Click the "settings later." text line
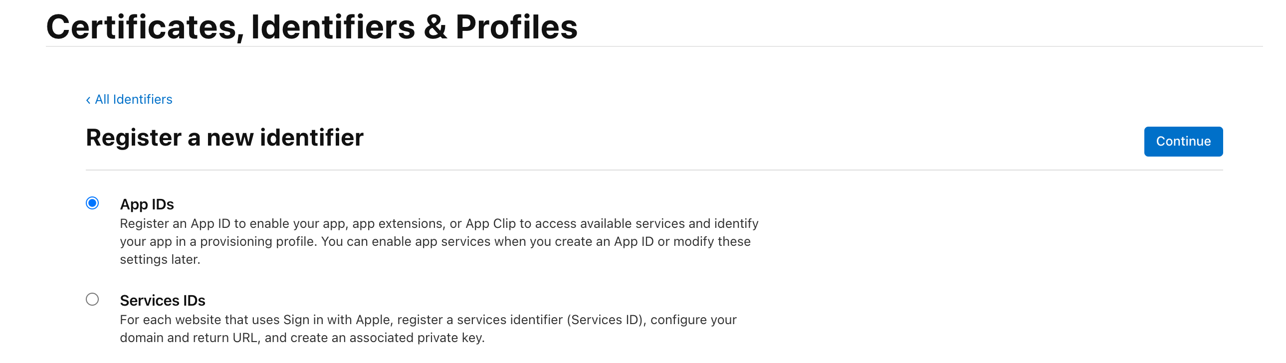The image size is (1286, 363). coord(160,259)
